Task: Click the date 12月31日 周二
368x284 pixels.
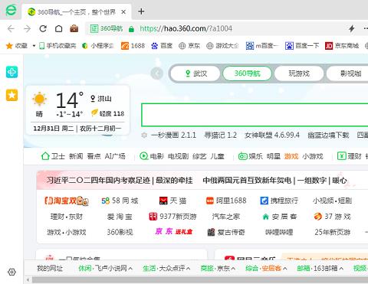Action: point(54,129)
